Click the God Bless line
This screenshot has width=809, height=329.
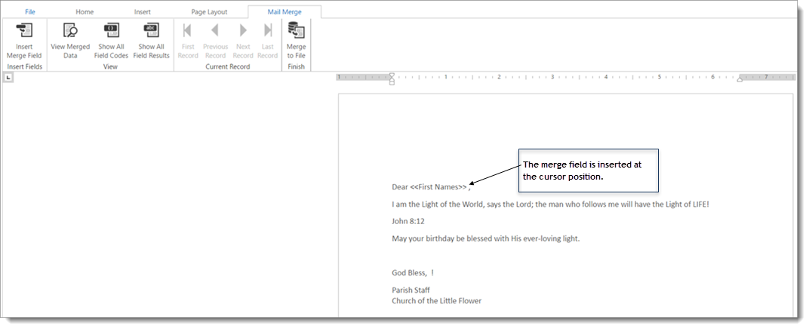tap(413, 273)
